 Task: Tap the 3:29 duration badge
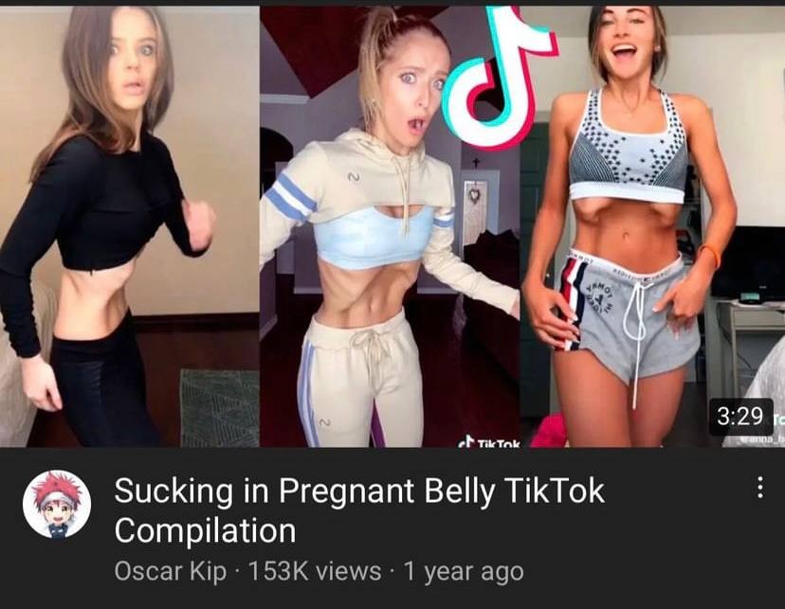[x=740, y=416]
